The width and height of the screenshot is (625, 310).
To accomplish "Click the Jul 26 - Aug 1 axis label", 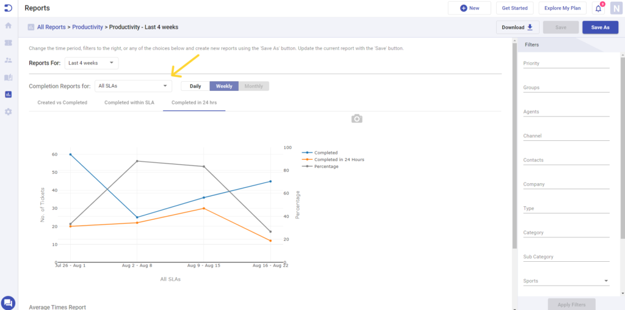I will (x=70, y=265).
